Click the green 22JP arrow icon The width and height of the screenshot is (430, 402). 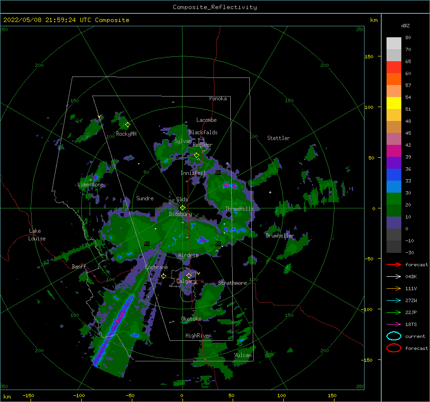[394, 312]
